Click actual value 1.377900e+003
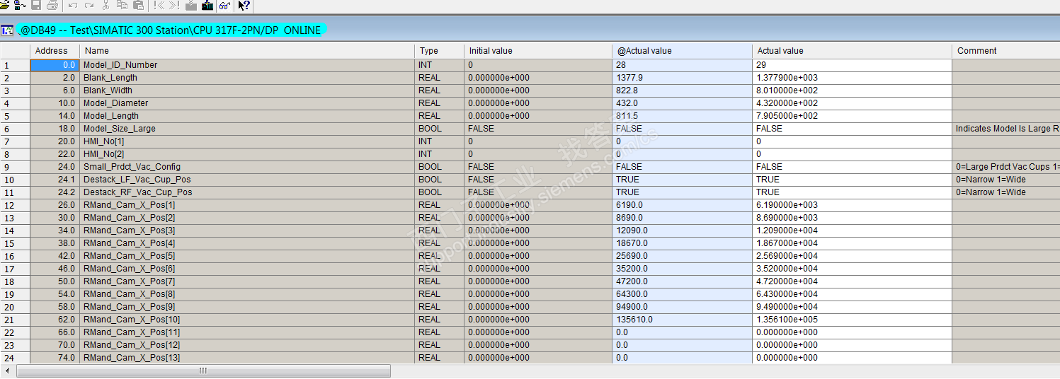The image size is (1060, 379). [x=852, y=78]
